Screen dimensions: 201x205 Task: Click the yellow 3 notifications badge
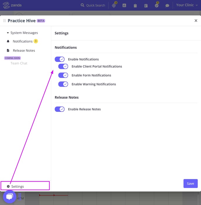pos(36,41)
